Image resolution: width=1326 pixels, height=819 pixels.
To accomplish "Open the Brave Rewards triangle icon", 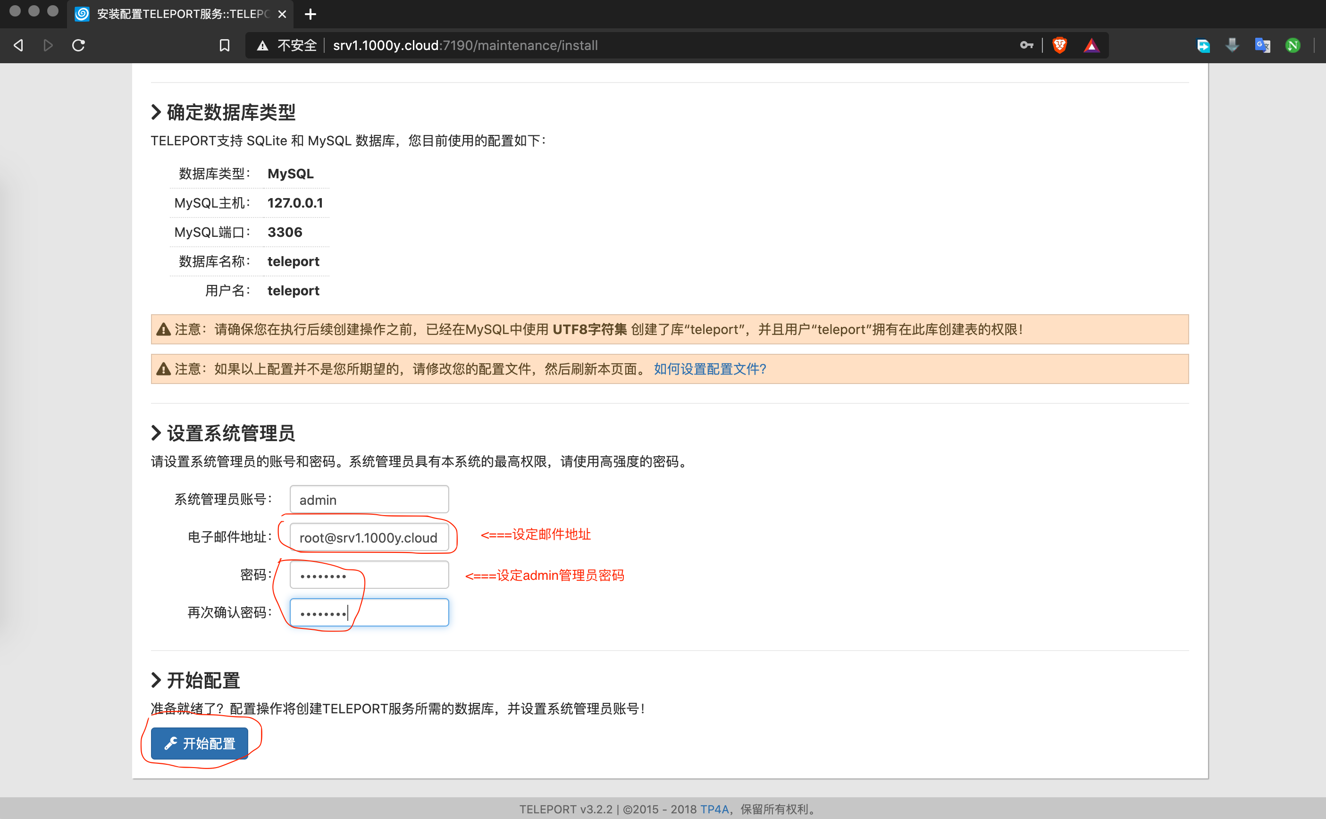I will coord(1091,45).
